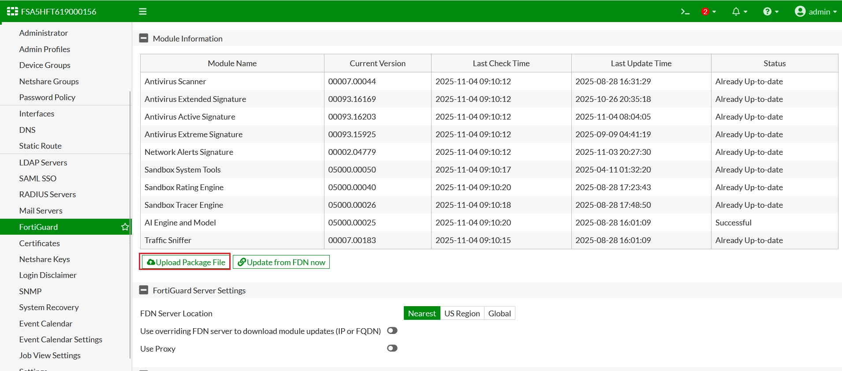Image resolution: width=842 pixels, height=371 pixels.
Task: Select the AI Engine and Model row name
Action: pyautogui.click(x=180, y=222)
